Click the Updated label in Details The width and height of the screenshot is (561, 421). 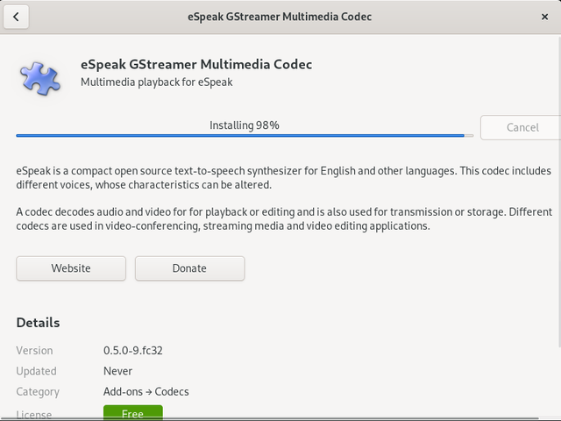36,371
